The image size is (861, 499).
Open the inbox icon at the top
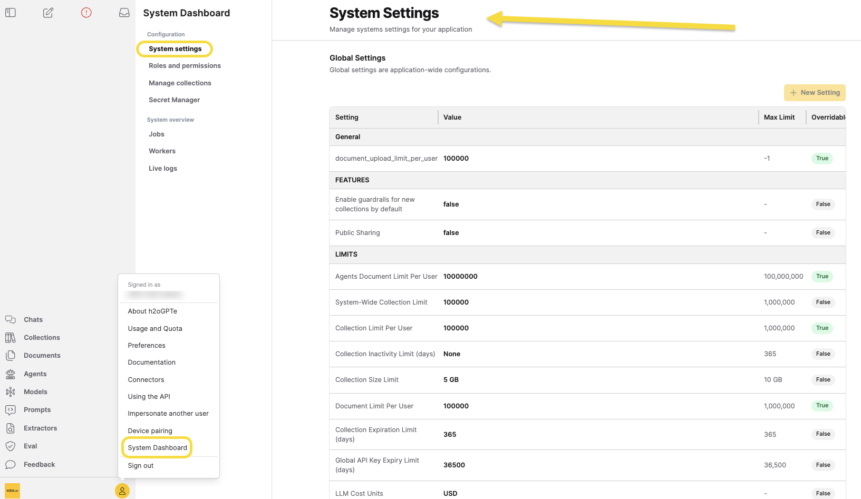click(x=124, y=12)
